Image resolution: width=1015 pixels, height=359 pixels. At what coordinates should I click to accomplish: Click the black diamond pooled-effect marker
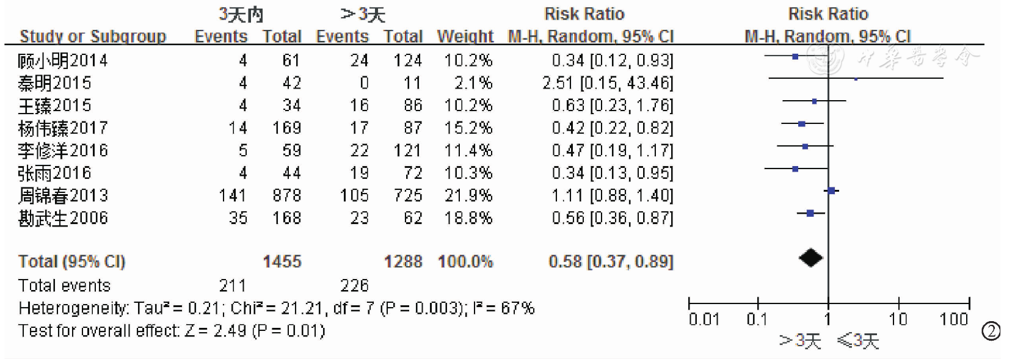click(810, 258)
